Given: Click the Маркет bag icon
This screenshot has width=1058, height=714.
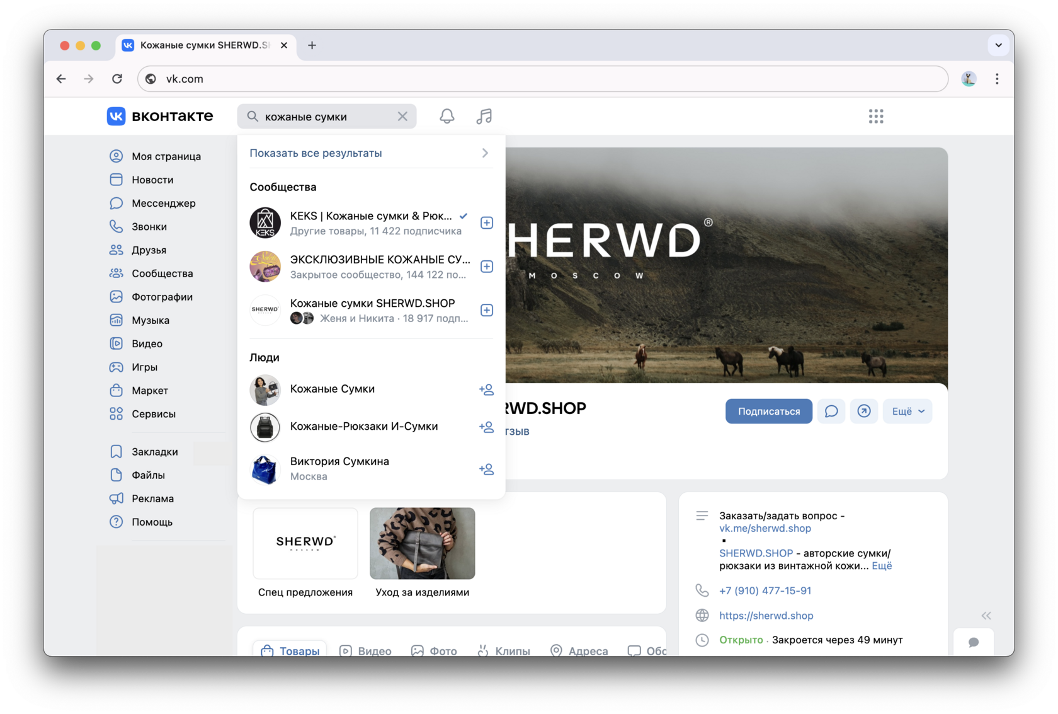Looking at the screenshot, I should (x=116, y=390).
